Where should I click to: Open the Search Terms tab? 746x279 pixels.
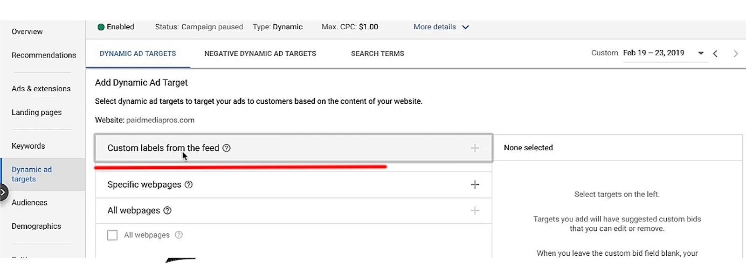(377, 54)
